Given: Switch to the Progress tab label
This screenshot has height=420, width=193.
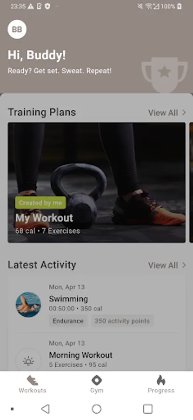Looking at the screenshot, I should point(161,390).
